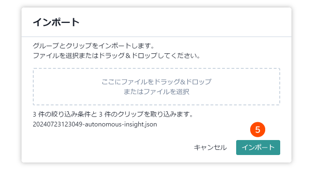The width and height of the screenshot is (313, 170).
Task: Click the 3 件の絞り込み条件 summary text
Action: coord(62,114)
